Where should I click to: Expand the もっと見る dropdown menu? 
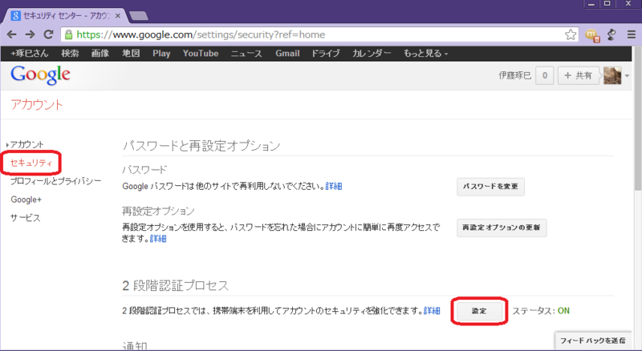(x=426, y=54)
